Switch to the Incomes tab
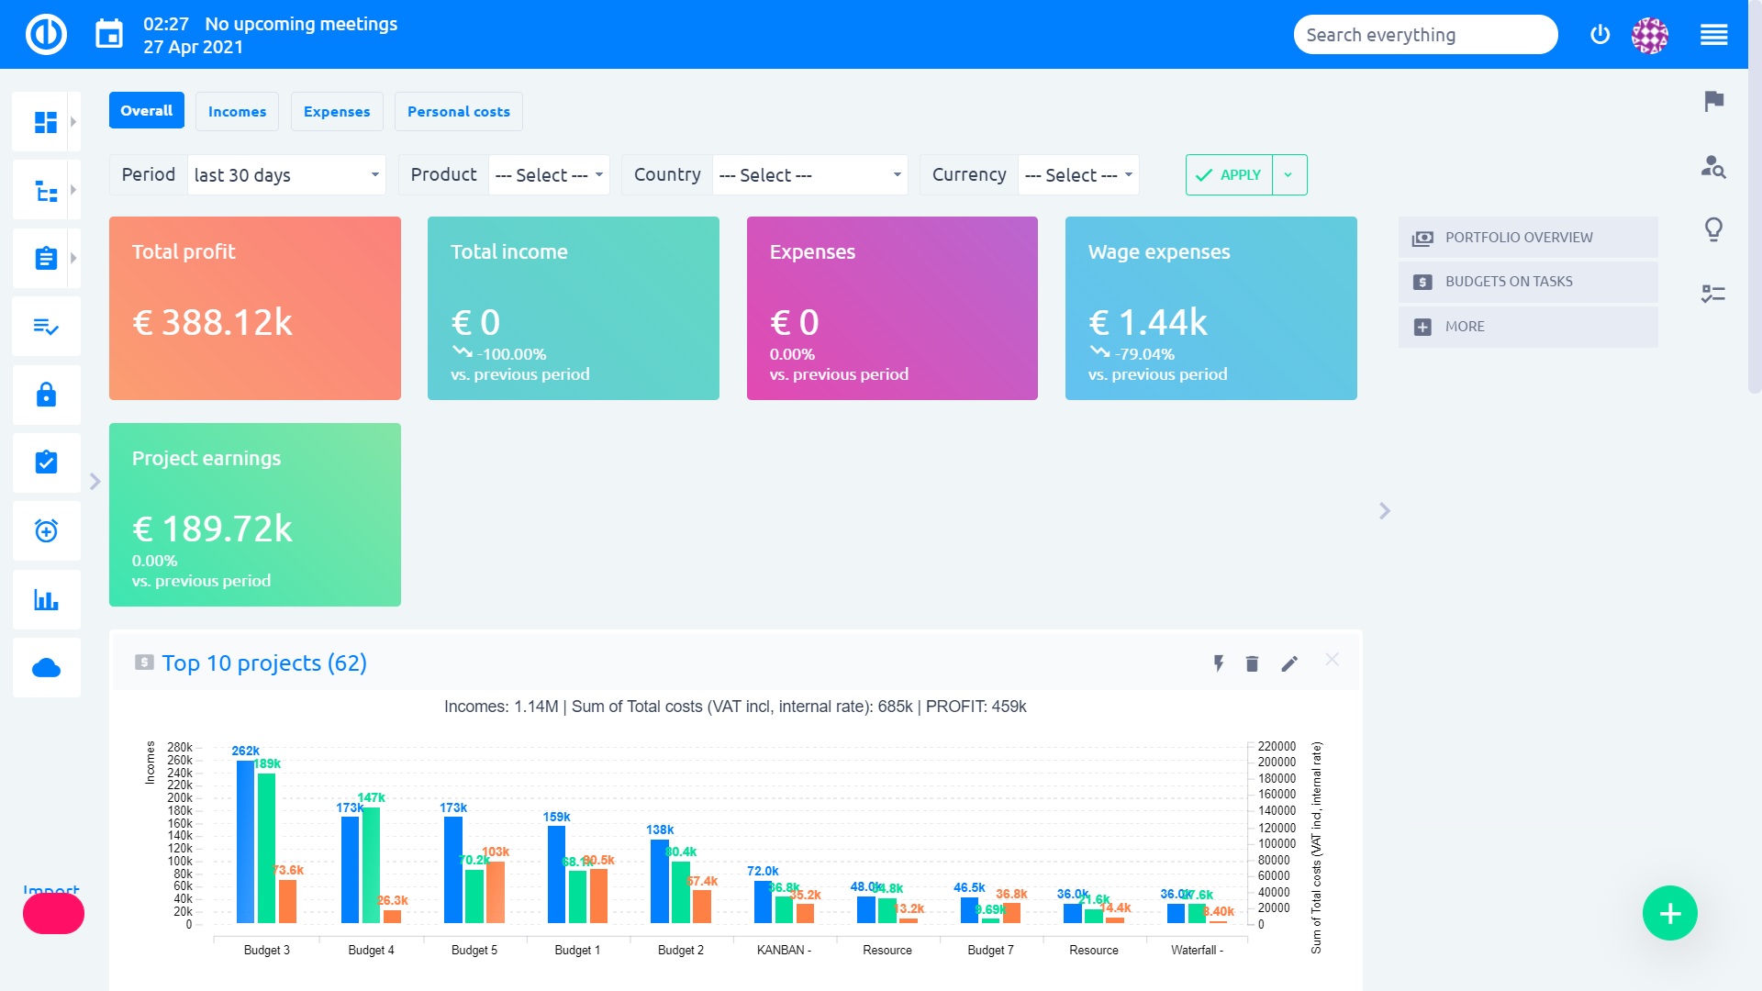 (237, 110)
